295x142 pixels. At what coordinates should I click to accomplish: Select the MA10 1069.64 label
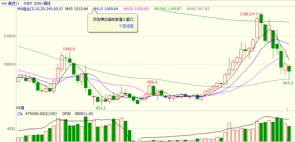tap(106, 9)
